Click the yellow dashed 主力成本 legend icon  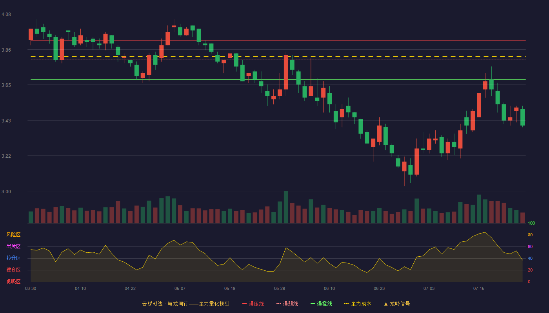[x=346, y=304]
